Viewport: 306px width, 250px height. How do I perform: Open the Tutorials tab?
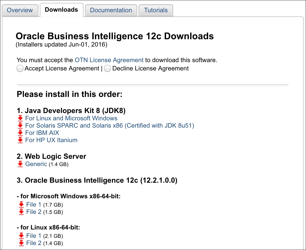click(x=156, y=10)
